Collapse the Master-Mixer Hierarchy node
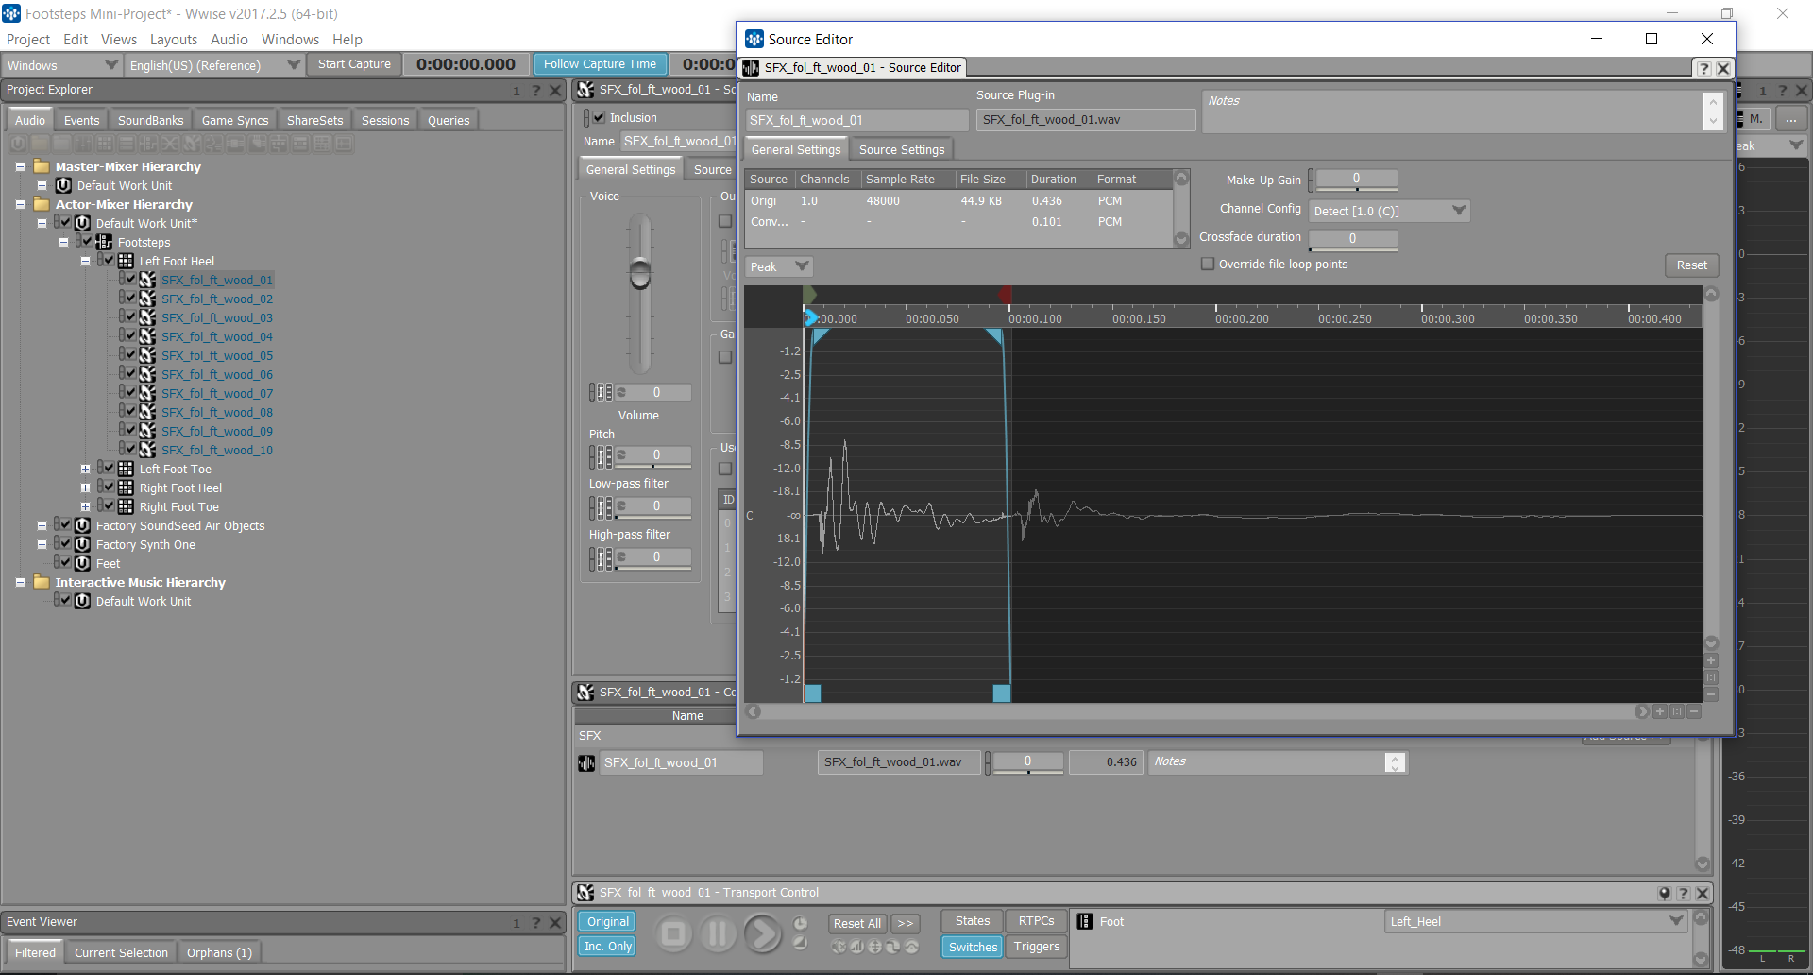This screenshot has height=975, width=1813. click(20, 166)
